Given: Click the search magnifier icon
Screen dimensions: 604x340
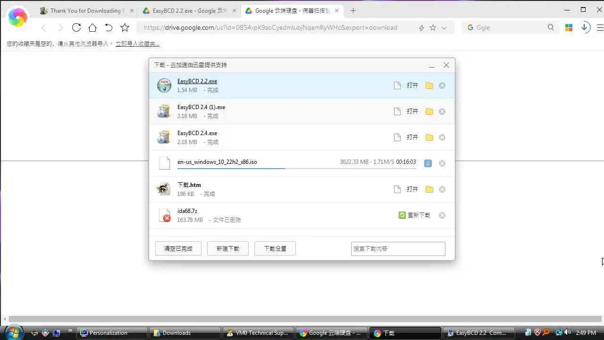Looking at the screenshot, I should coord(551,27).
